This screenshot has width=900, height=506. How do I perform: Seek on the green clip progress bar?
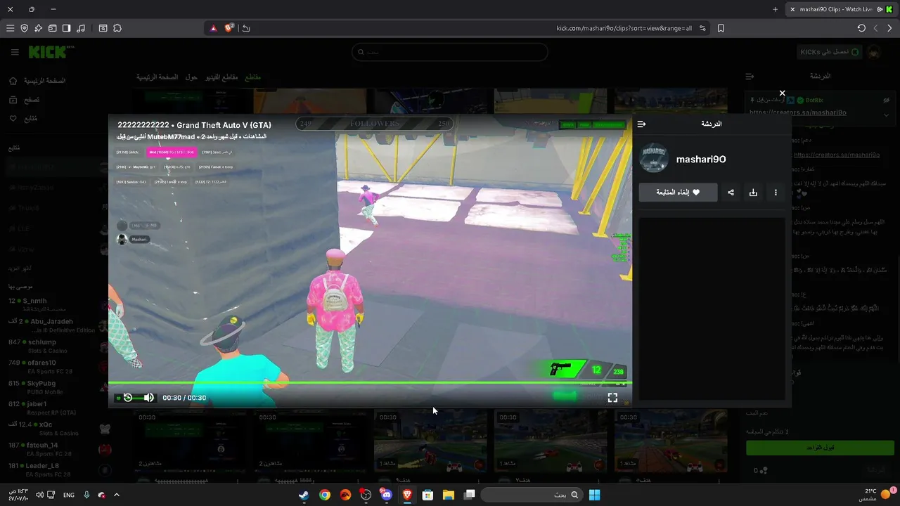[x=370, y=383]
